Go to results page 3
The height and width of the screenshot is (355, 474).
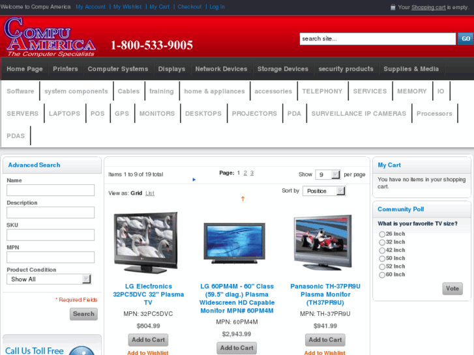(x=252, y=173)
